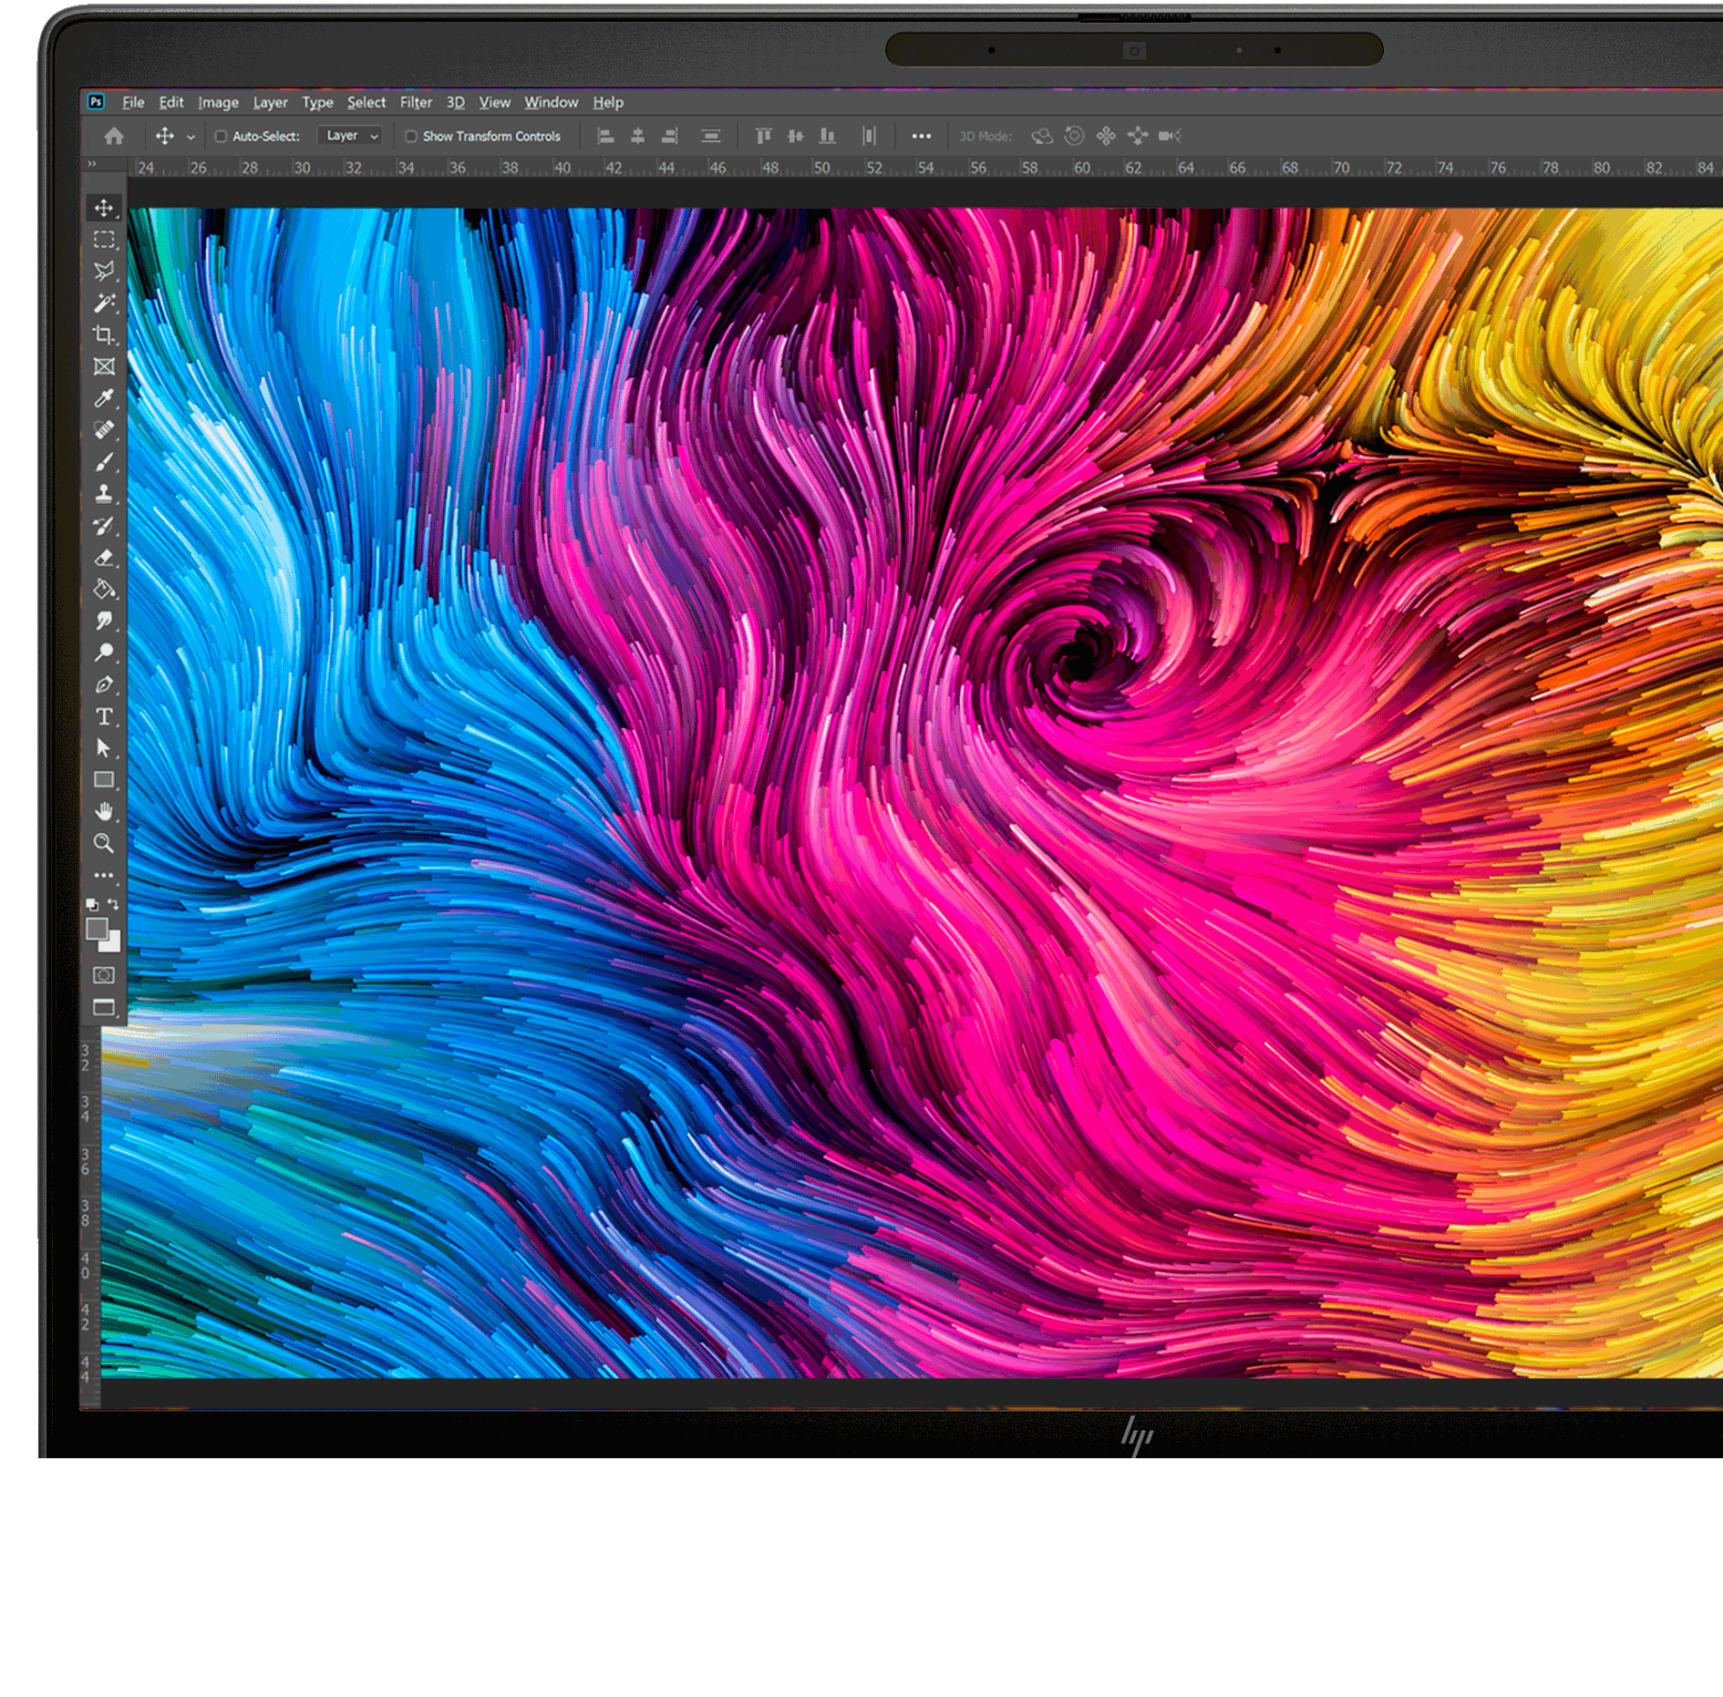Open the Photoshop Home screen
This screenshot has height=1697, width=1723.
tap(114, 136)
